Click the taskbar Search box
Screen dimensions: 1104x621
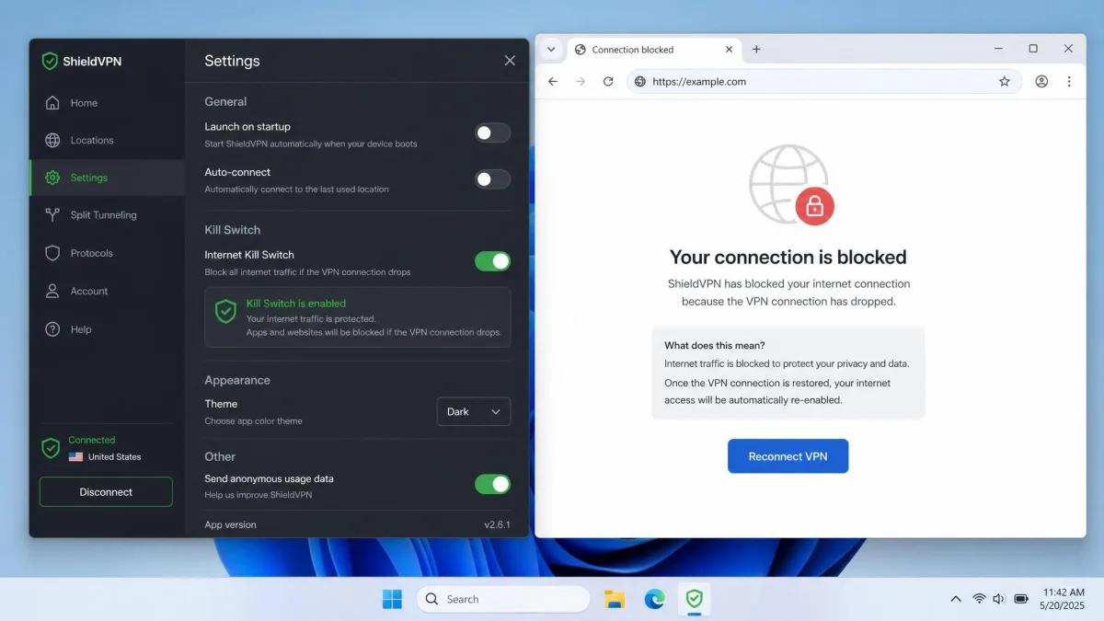[503, 599]
